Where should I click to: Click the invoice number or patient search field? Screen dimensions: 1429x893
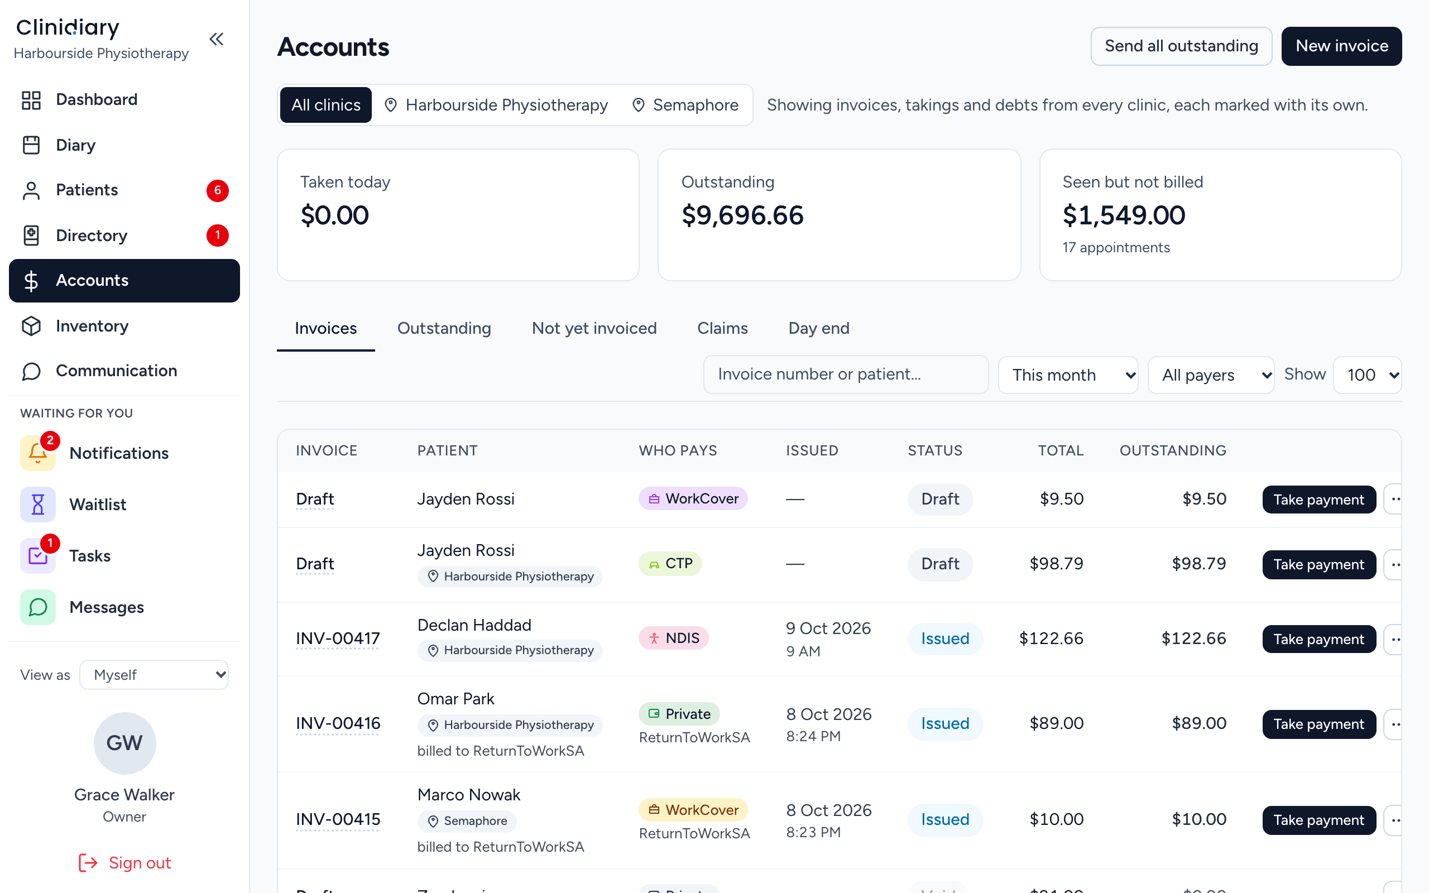(846, 375)
